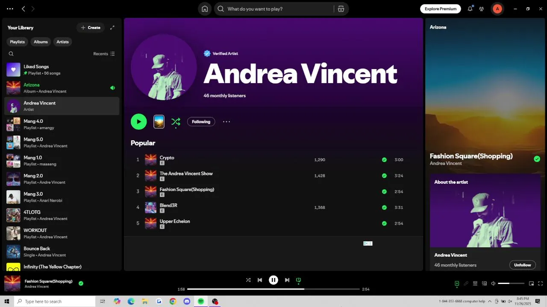The height and width of the screenshot is (307, 547).
Task: Open the three-dot app menu
Action: (10, 9)
